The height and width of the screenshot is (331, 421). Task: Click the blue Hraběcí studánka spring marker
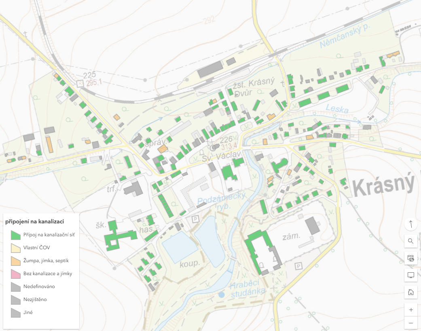coord(221,295)
